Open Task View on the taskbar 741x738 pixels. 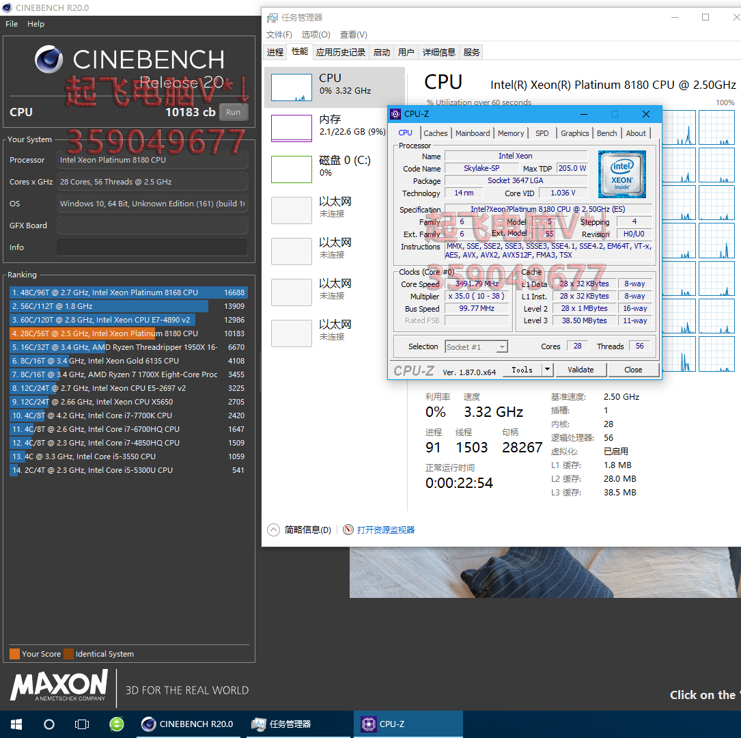[82, 724]
